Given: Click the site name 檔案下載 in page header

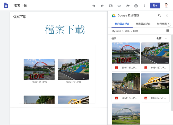Looking at the screenshot, I should [x=20, y=17].
